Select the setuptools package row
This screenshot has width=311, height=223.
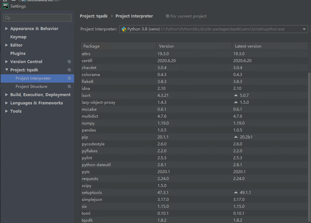tap(194, 192)
